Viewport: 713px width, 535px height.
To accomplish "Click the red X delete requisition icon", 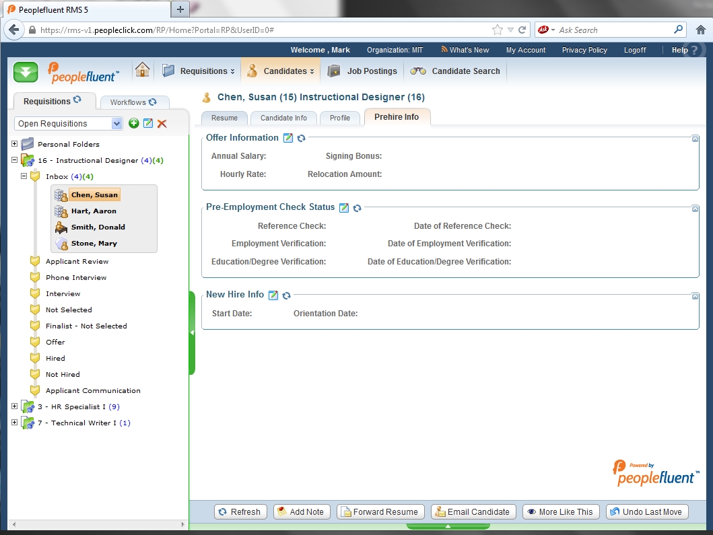I will (162, 123).
